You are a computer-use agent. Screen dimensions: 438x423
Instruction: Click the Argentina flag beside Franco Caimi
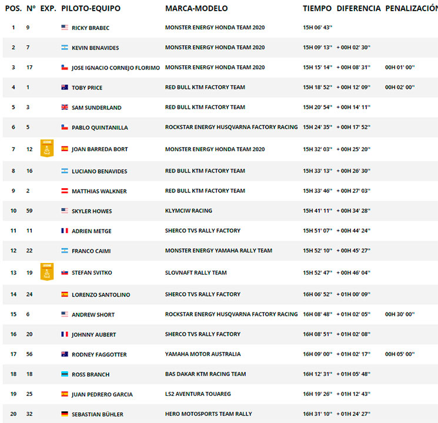click(x=65, y=251)
